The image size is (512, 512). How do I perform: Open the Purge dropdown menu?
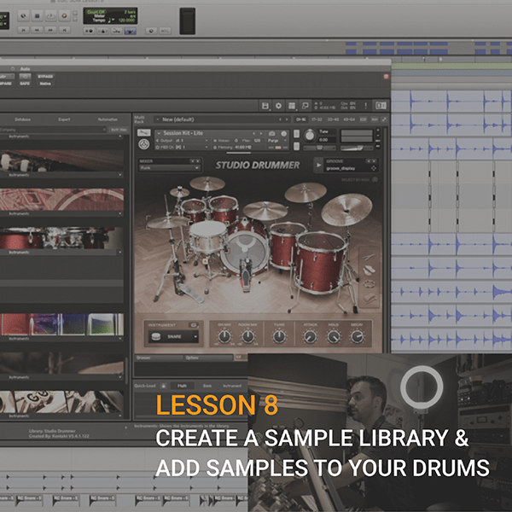coord(276,141)
